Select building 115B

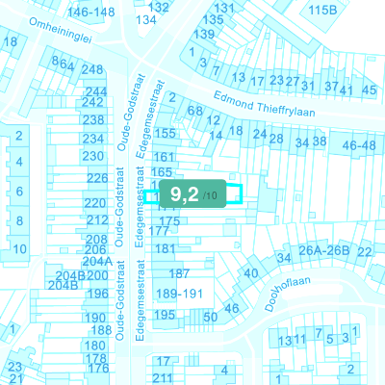coord(322,11)
